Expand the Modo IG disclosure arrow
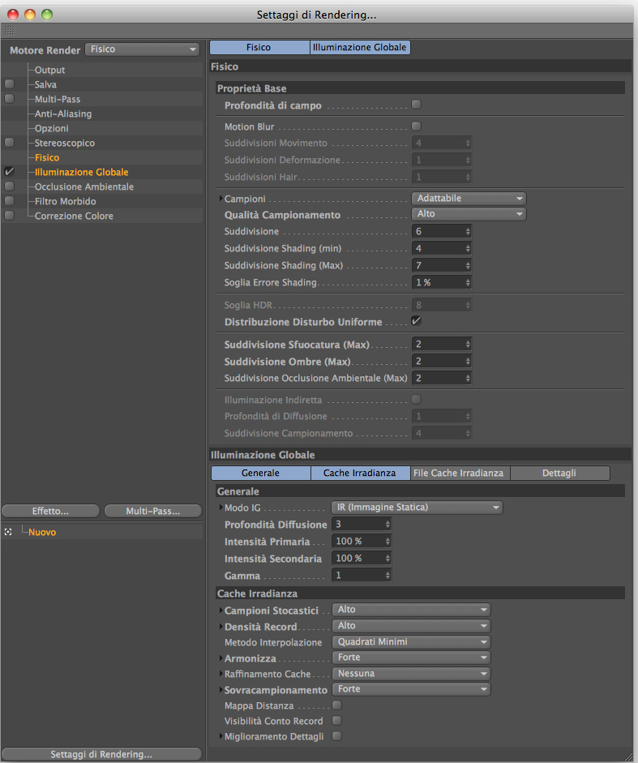 [221, 508]
